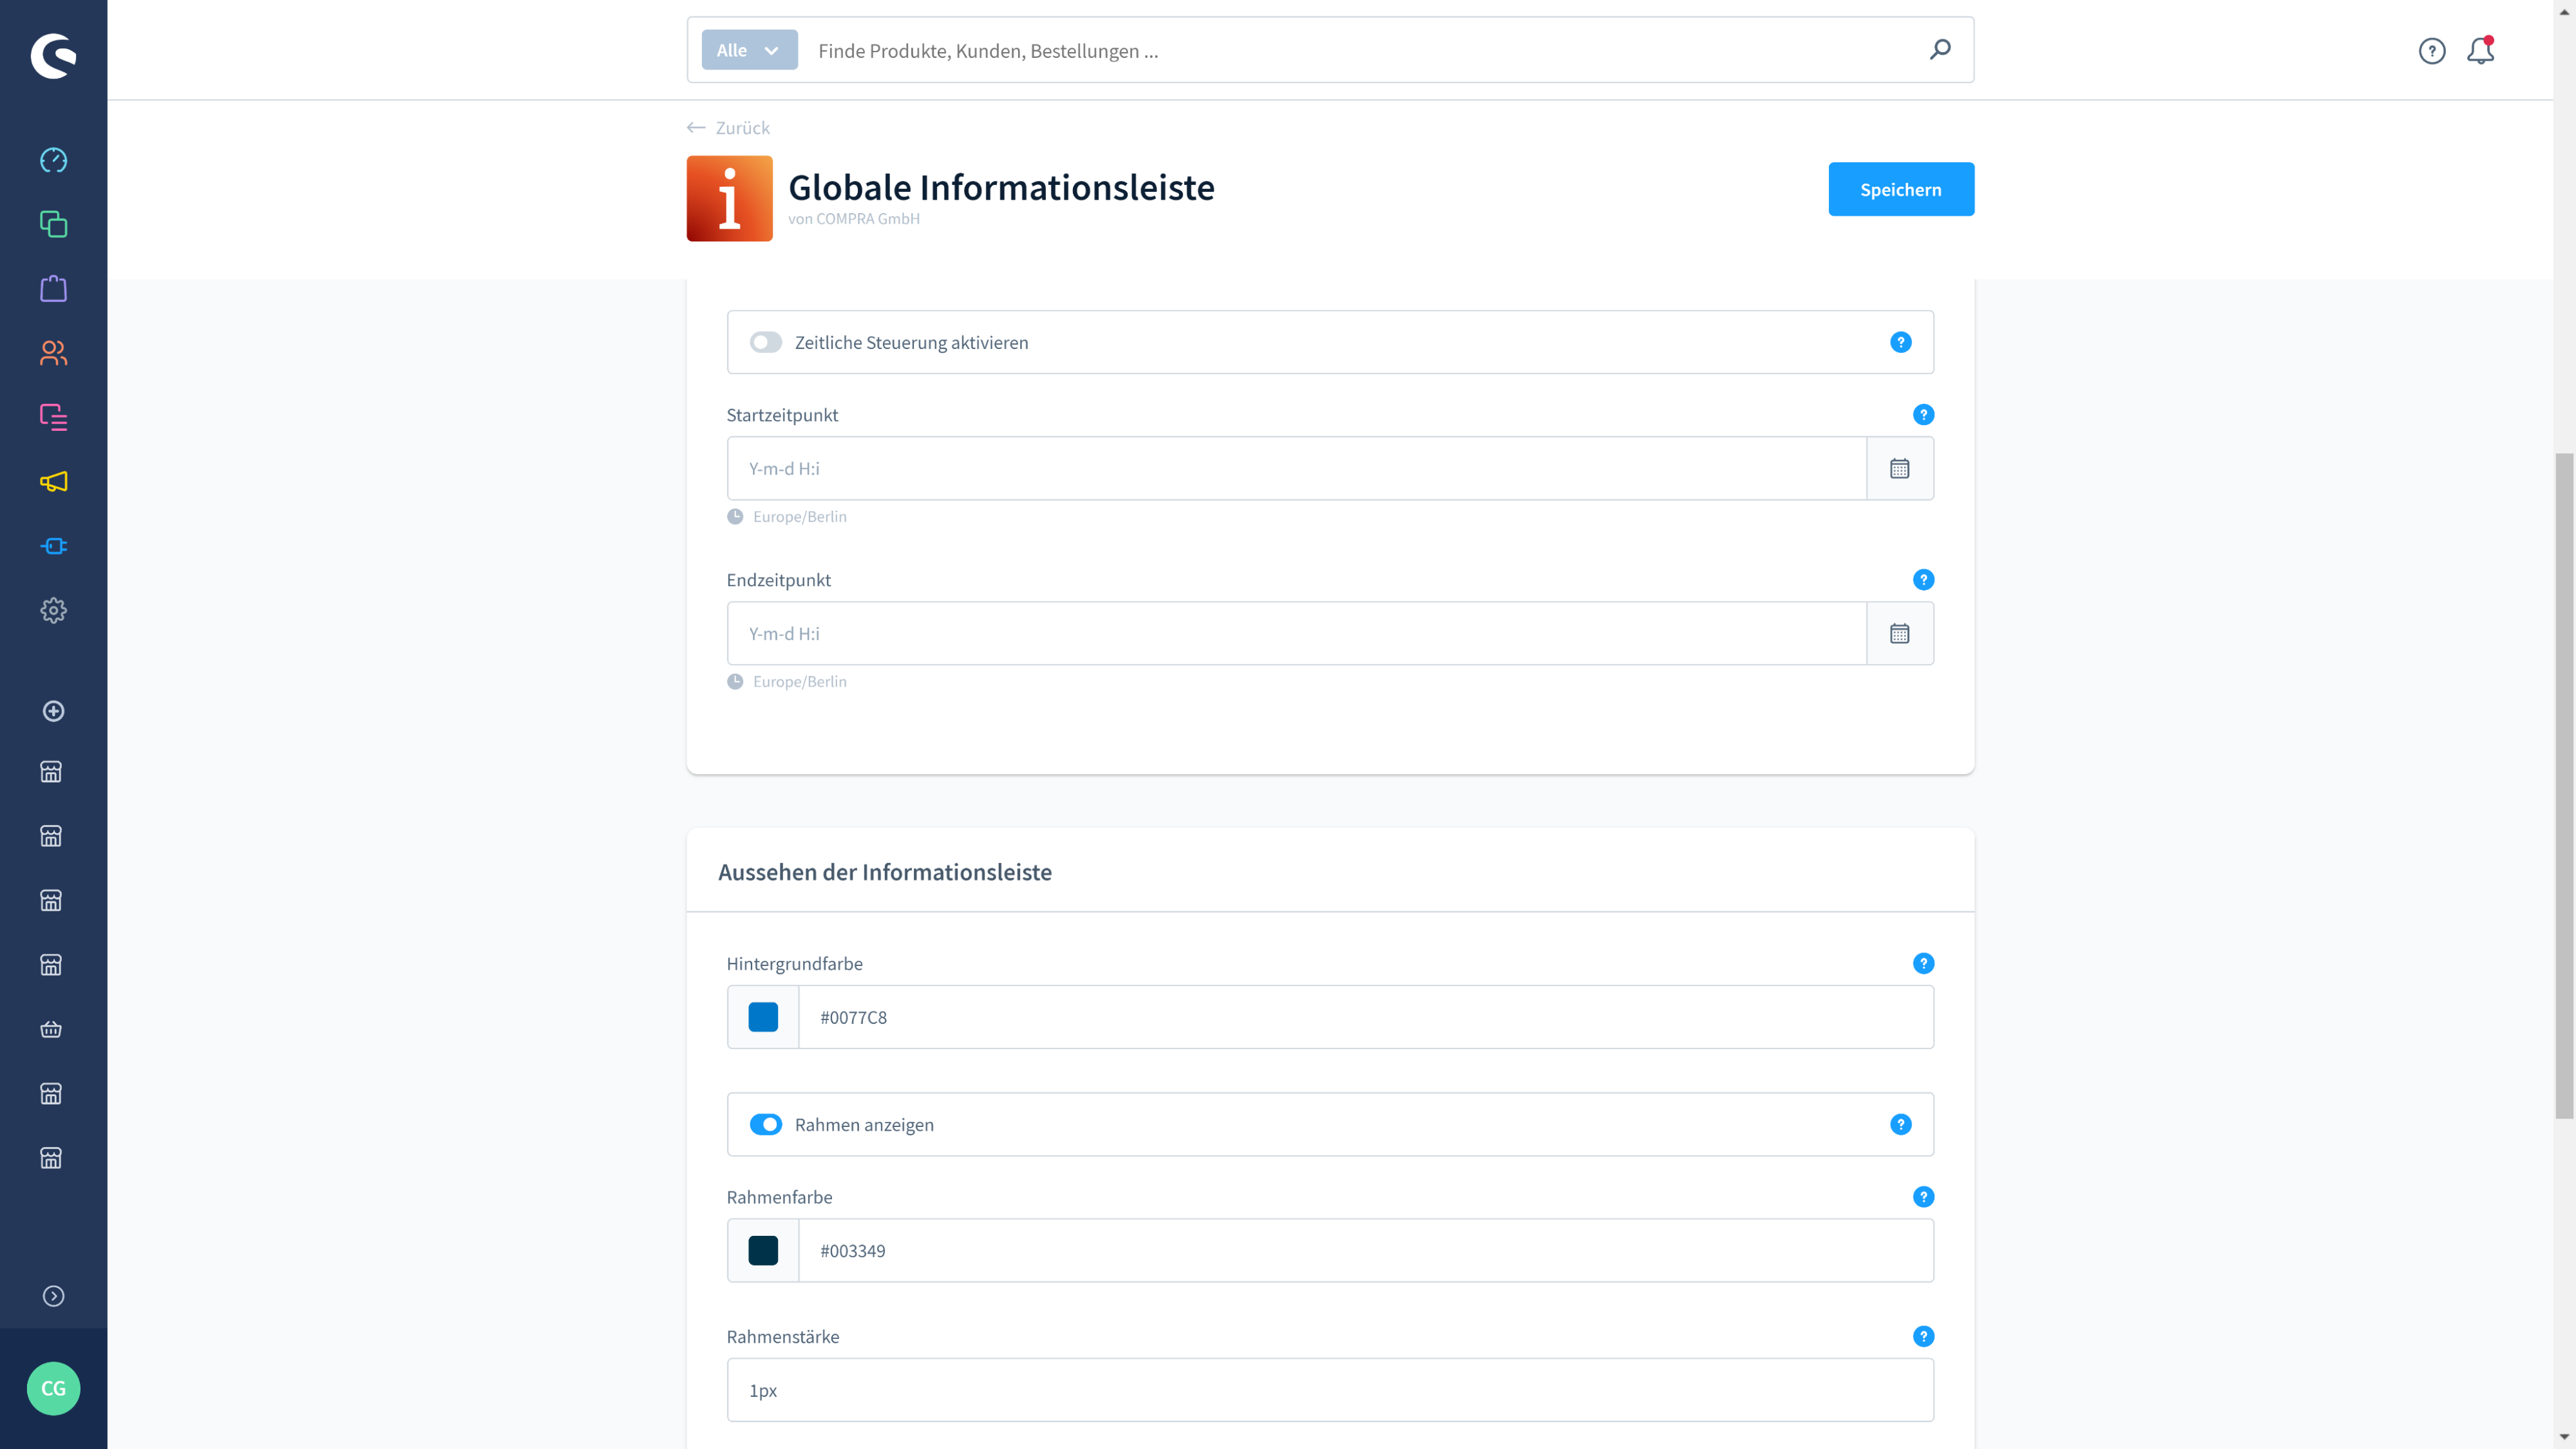The width and height of the screenshot is (2576, 1449).
Task: Show help for Rahmen anzeigen
Action: click(x=1901, y=1124)
